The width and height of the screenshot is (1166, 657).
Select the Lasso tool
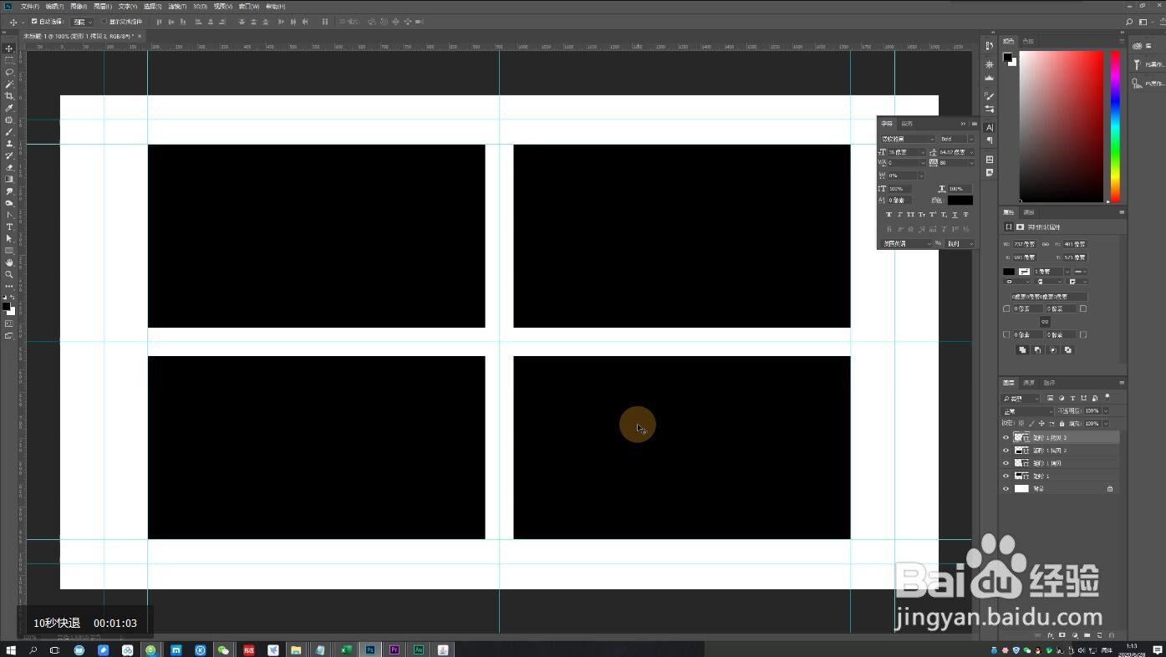tap(9, 72)
